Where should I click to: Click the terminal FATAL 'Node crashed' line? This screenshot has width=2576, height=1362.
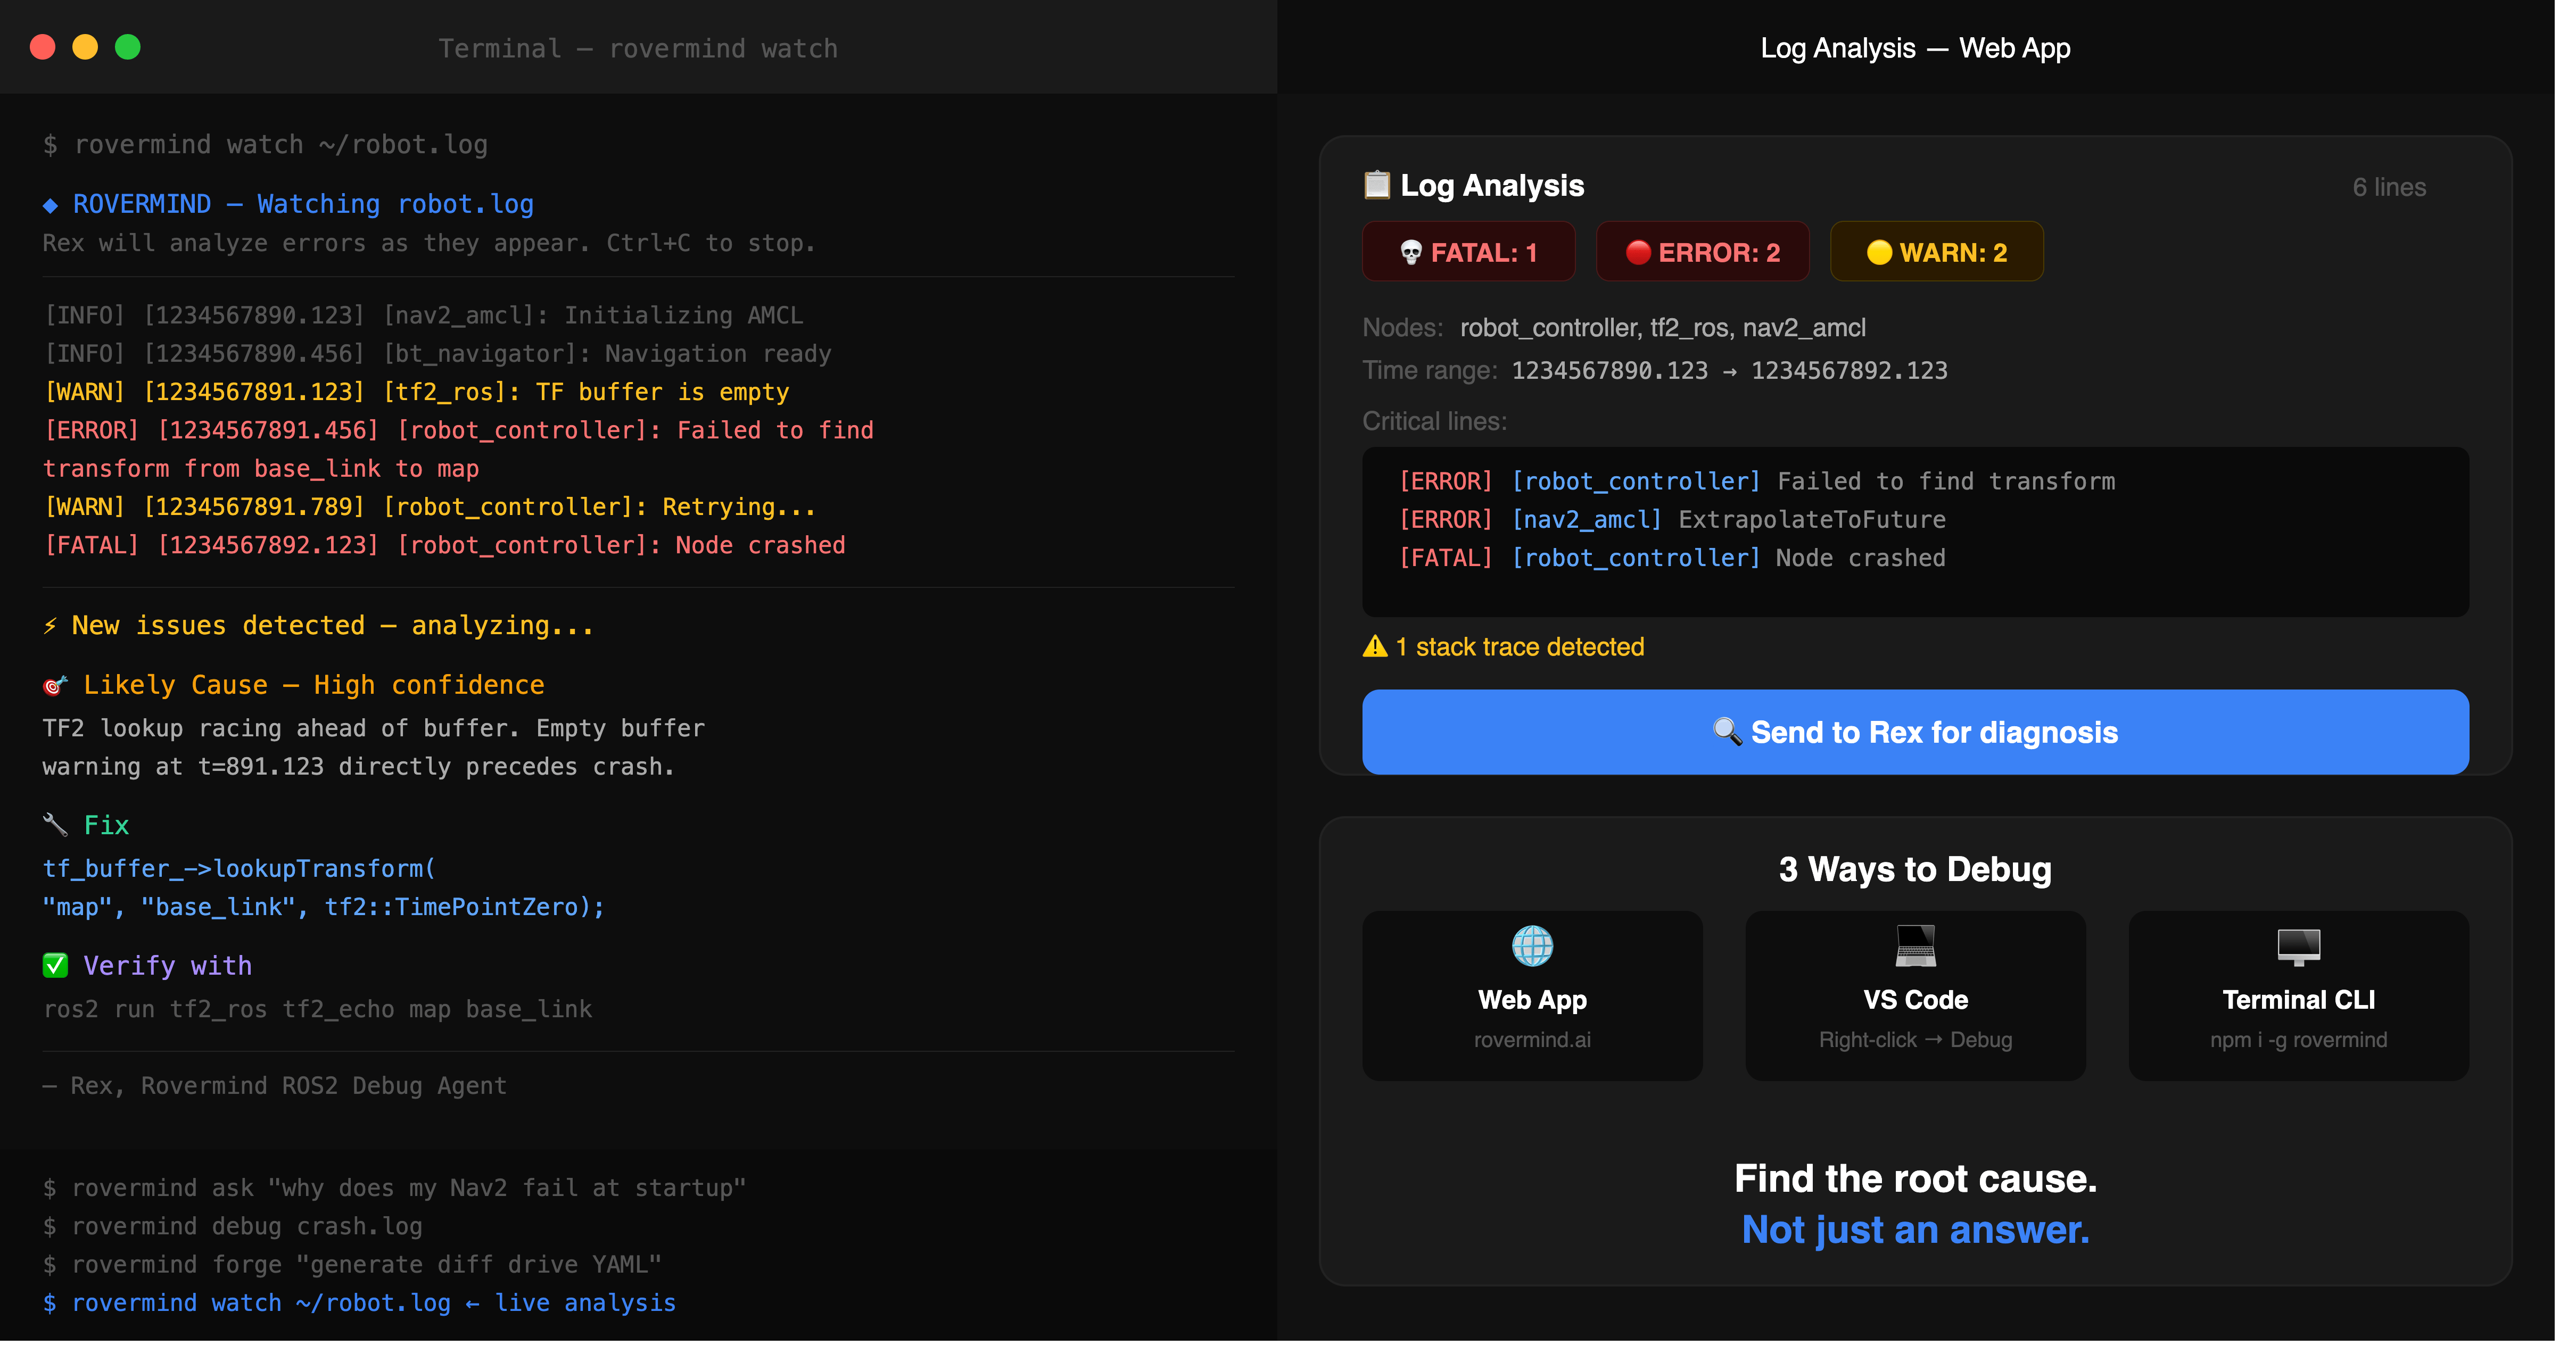(x=445, y=546)
